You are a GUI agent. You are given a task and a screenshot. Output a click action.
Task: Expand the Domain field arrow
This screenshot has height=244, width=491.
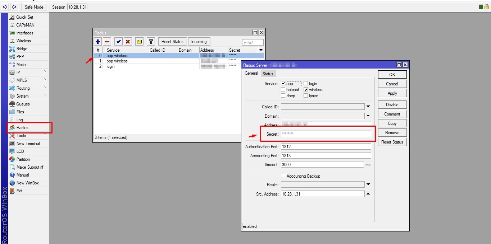pos(368,116)
